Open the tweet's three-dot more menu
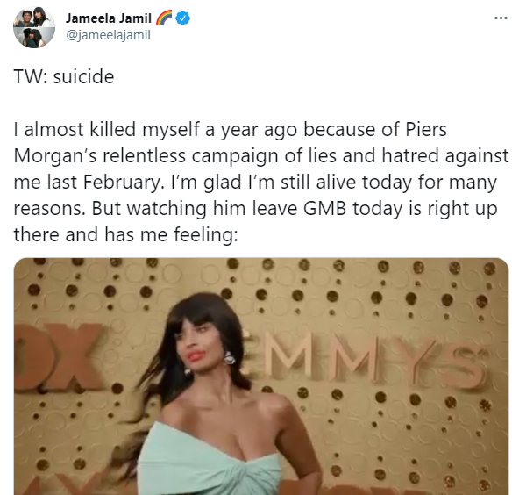The width and height of the screenshot is (512, 495). [501, 18]
